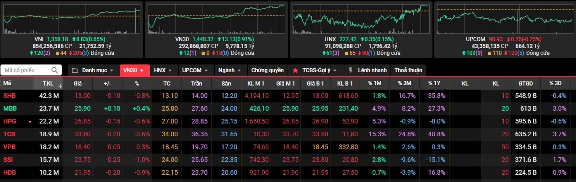The image size is (576, 182).
Task: Open the SHB stock symbol
Action: coord(9,96)
